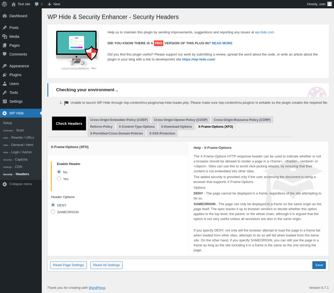The height and width of the screenshot is (293, 334).
Task: Click the flag icon beside the warning
Action: [x=67, y=103]
